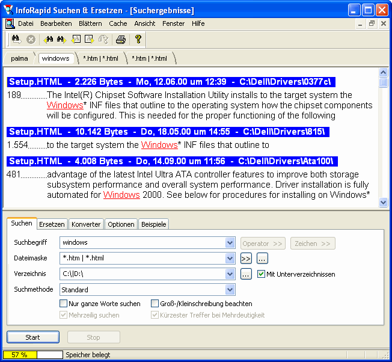Click red Windows link in line 1.554
392x362 pixels.
coord(159,145)
